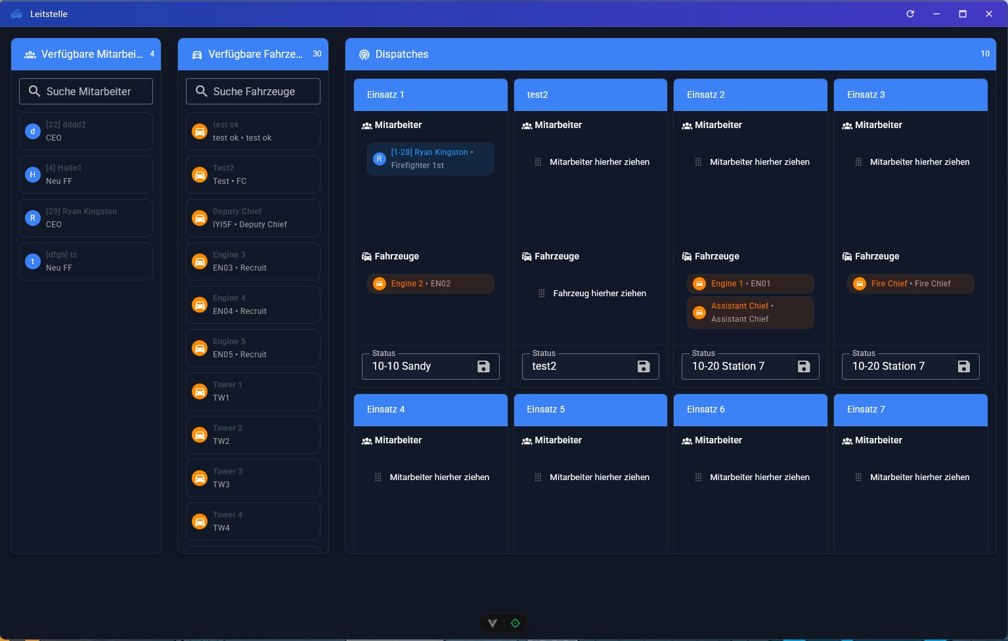Click the Fahrzeuge label in Einsatz 1

[x=397, y=256]
